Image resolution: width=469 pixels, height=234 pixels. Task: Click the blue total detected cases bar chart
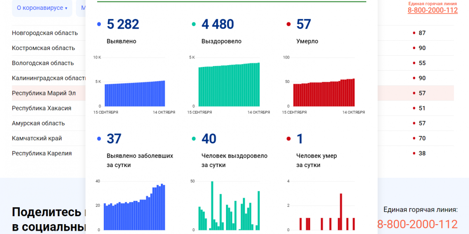135,94
